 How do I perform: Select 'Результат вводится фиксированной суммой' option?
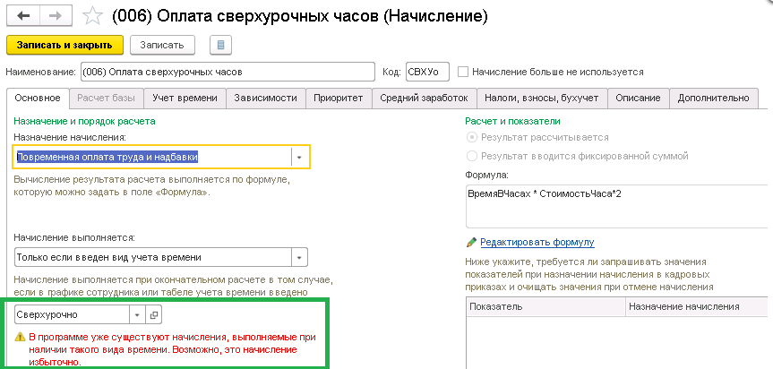pos(472,156)
